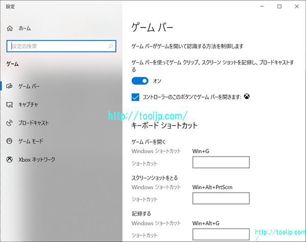Click the スクリーンショットをとる label
This screenshot has width=306, height=242.
pyautogui.click(x=155, y=178)
